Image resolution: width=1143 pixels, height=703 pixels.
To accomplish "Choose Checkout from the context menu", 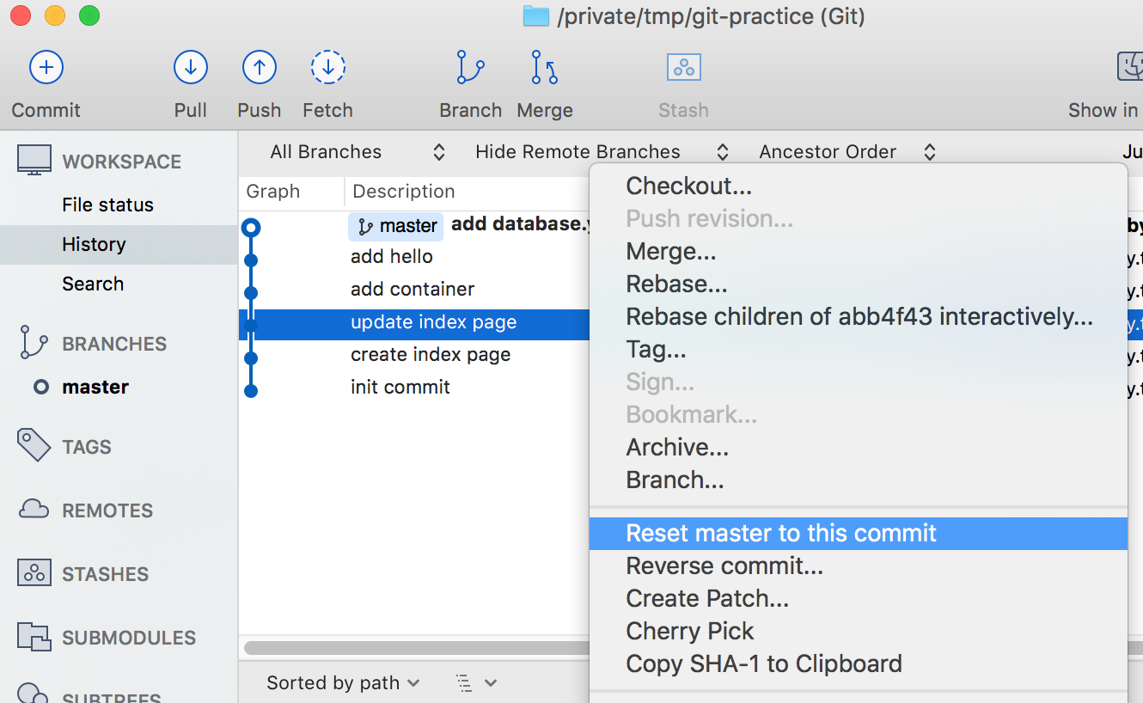I will (x=688, y=185).
